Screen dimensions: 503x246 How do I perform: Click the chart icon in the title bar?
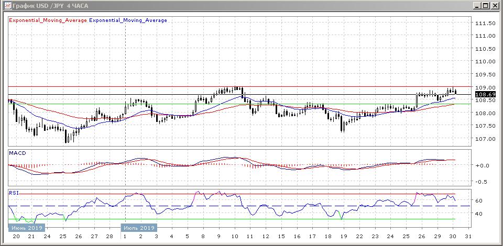click(x=6, y=6)
